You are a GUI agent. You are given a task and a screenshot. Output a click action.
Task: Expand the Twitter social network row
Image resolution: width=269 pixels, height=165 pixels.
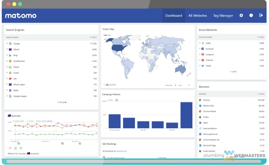[x=200, y=65]
